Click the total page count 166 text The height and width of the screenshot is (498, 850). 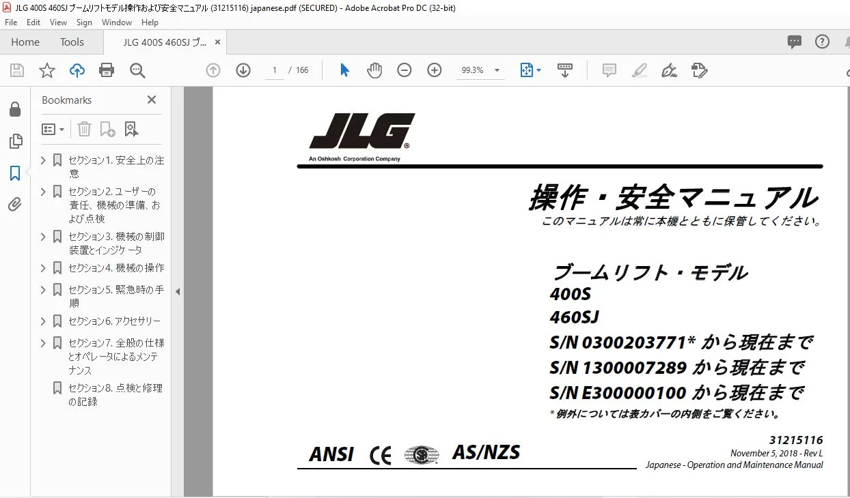(302, 70)
